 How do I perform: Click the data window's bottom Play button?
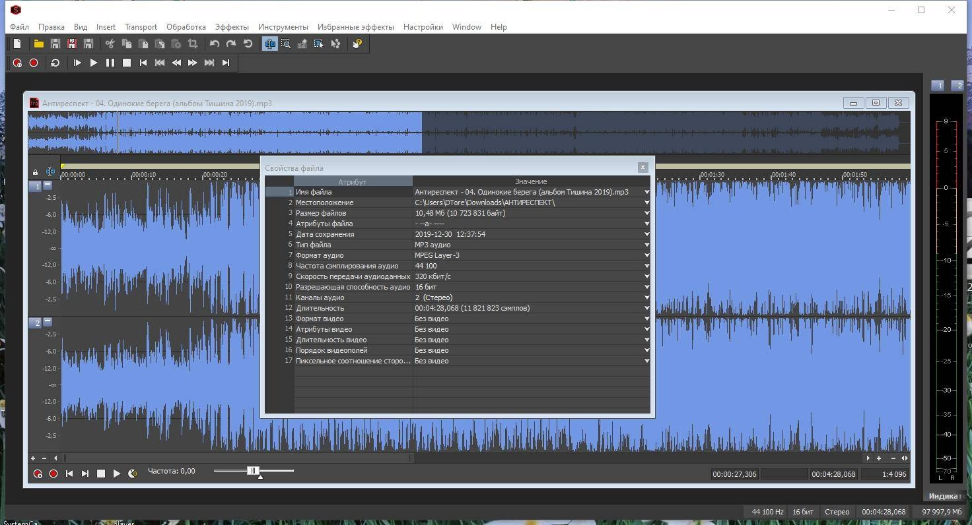pyautogui.click(x=116, y=474)
